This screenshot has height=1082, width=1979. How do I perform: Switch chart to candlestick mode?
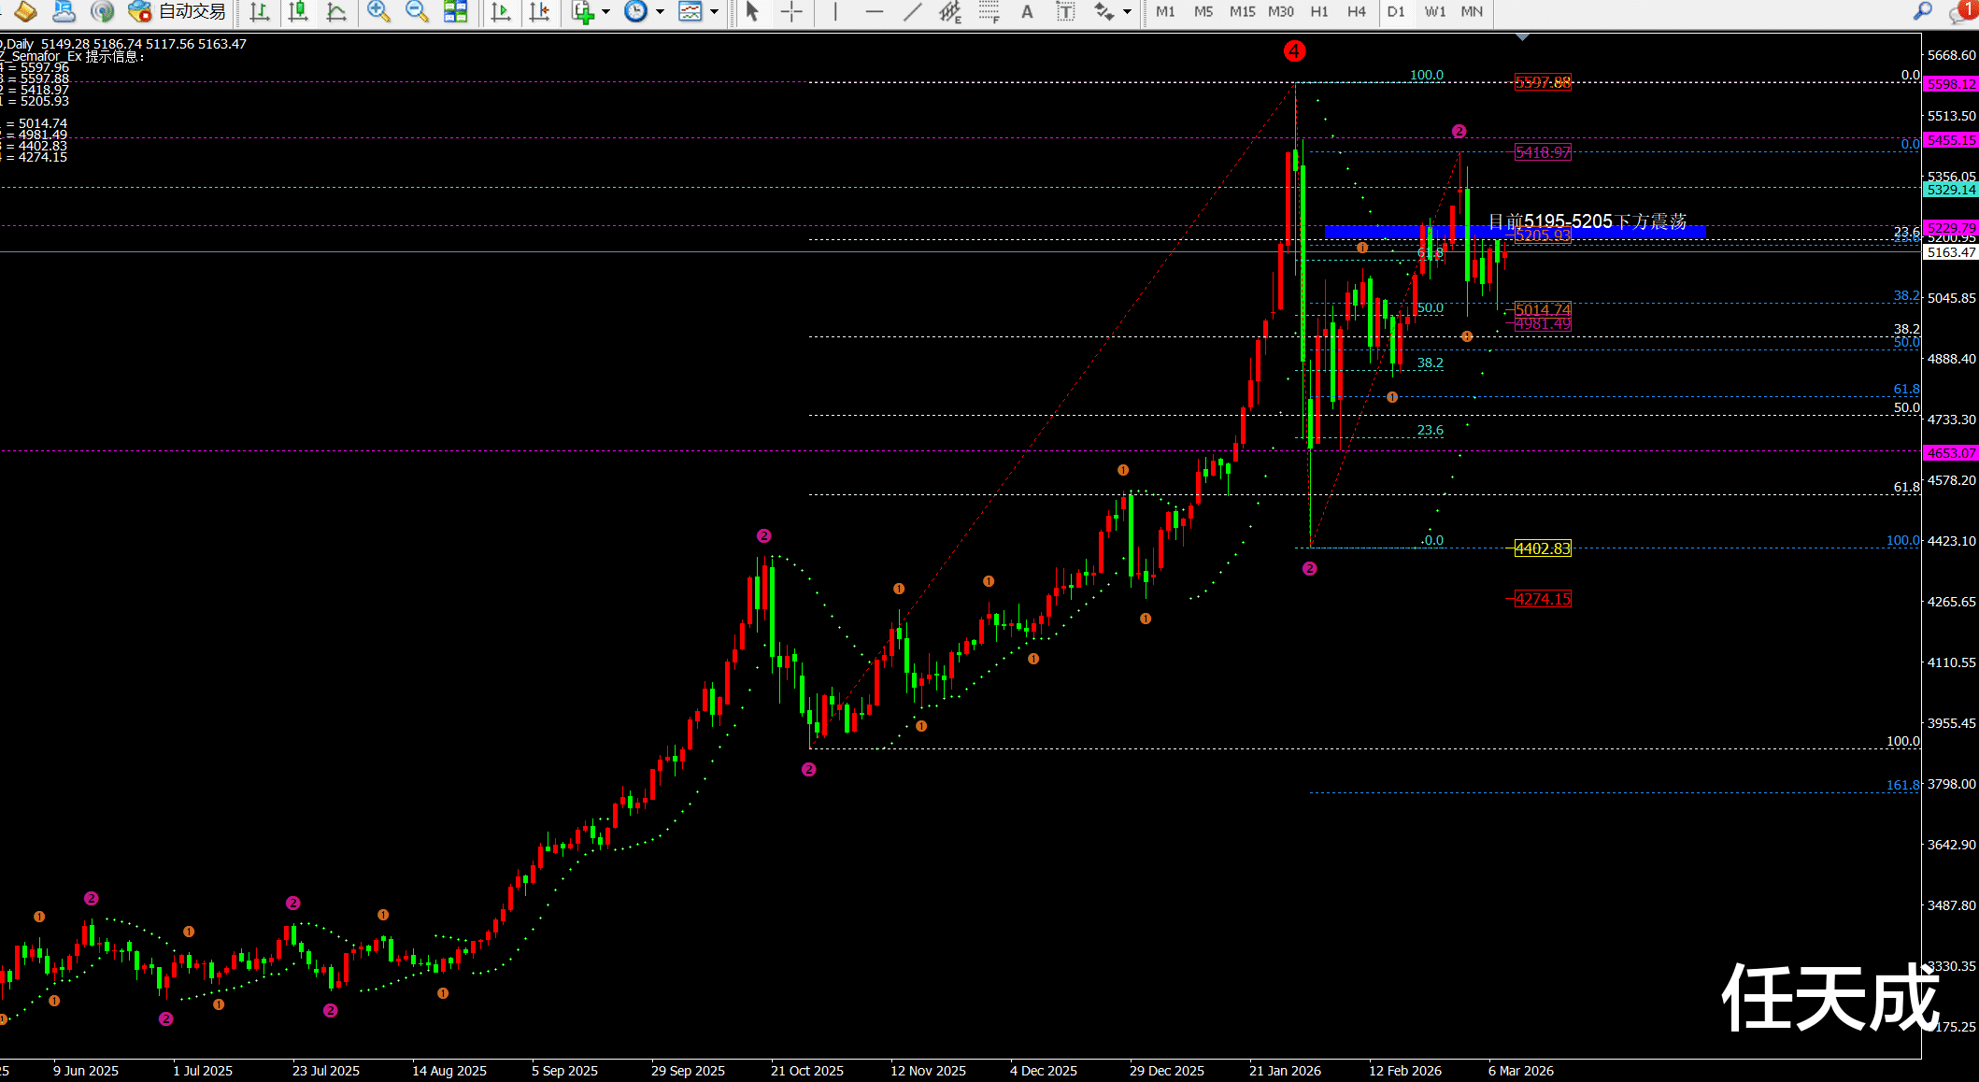298,11
